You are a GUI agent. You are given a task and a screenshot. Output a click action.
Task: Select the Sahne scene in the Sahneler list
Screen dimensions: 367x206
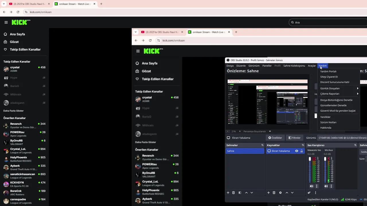tap(245, 151)
